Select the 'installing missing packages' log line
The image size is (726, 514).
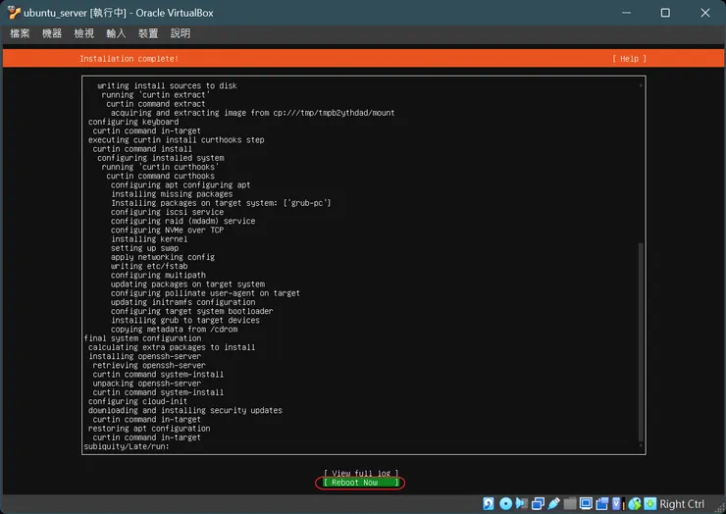[172, 194]
